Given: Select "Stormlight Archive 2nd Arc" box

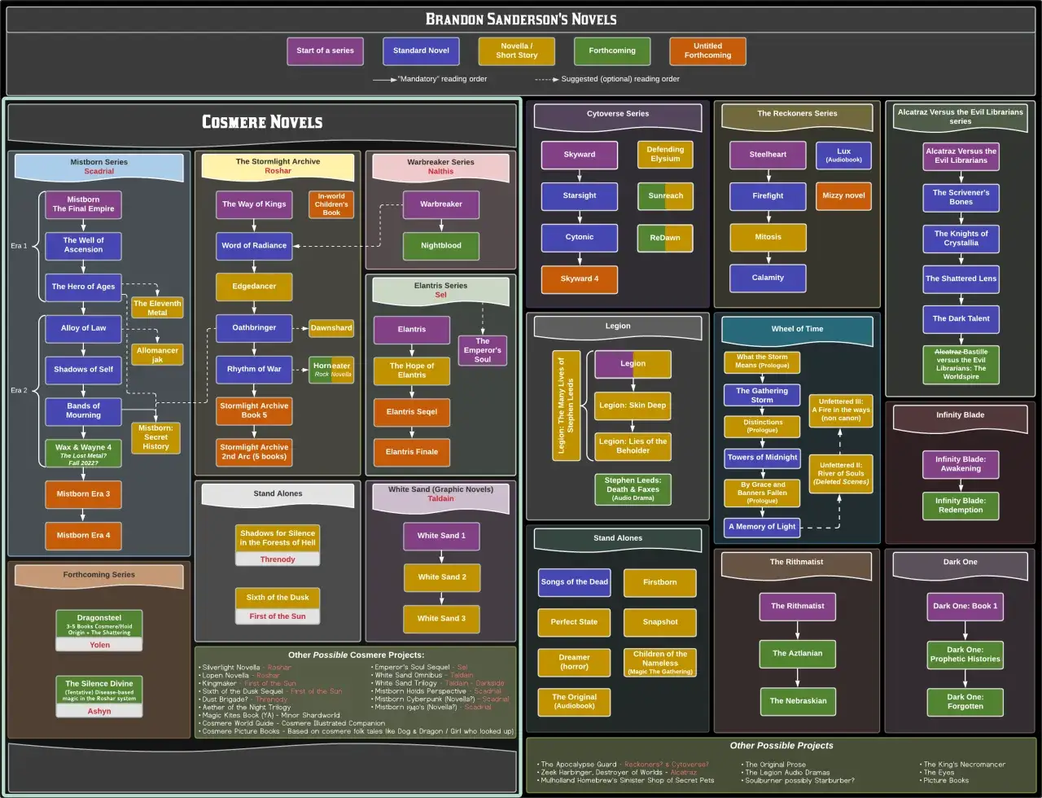Looking at the screenshot, I should [x=254, y=453].
